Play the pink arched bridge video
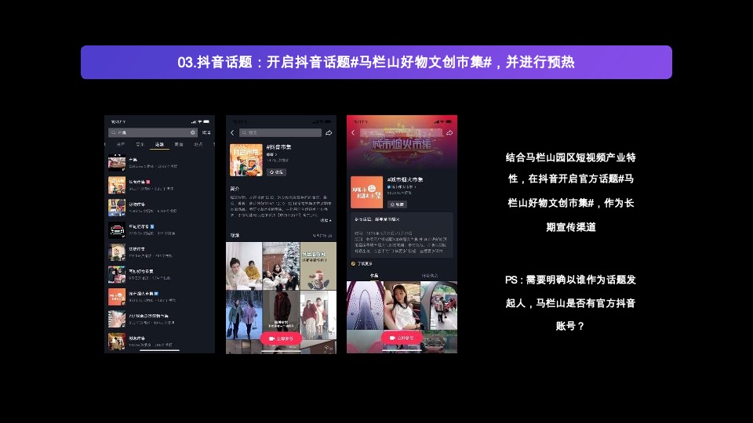The width and height of the screenshot is (753, 423). click(365, 305)
